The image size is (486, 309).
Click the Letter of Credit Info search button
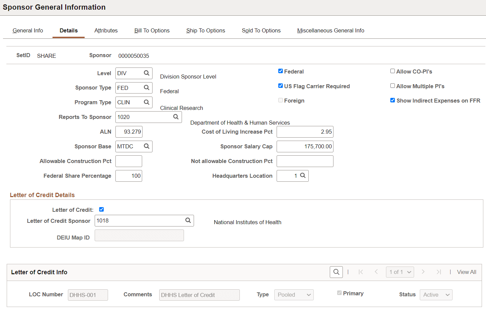click(x=336, y=272)
